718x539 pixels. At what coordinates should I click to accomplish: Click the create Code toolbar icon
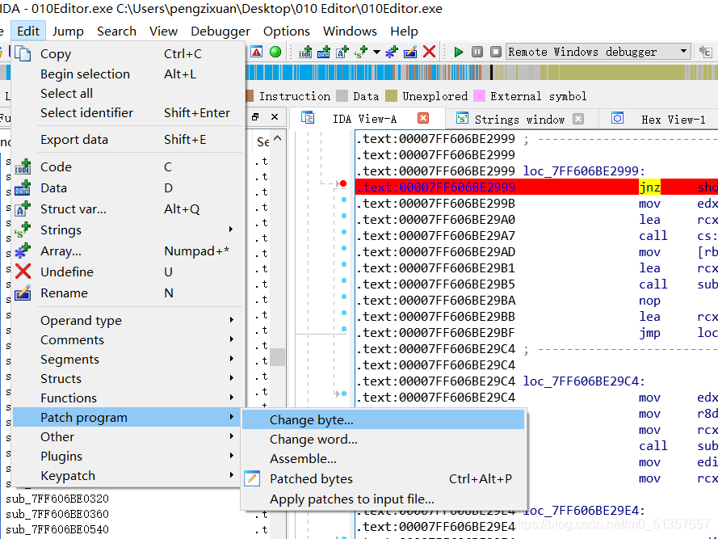coord(305,52)
